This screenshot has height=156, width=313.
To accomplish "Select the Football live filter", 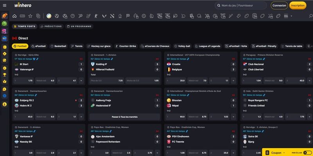I will (20, 46).
